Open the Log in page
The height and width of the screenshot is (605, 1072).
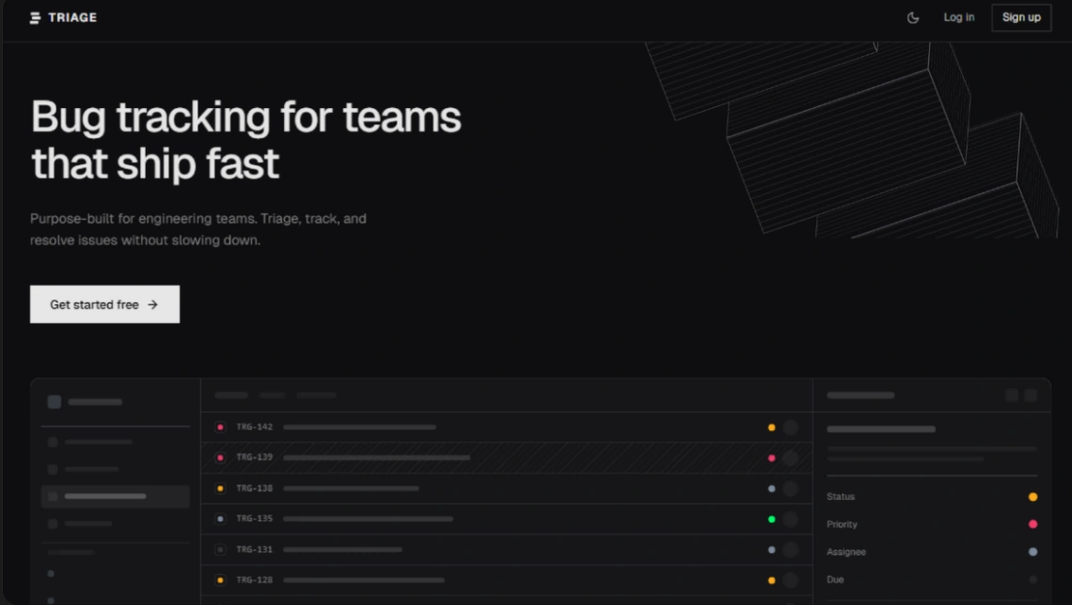(958, 17)
